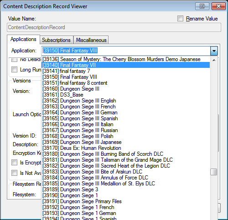Viewport: 228px width, 220px height.
Task: Select [39192] Dungeon Siege 1 French
Action: pos(126,207)
